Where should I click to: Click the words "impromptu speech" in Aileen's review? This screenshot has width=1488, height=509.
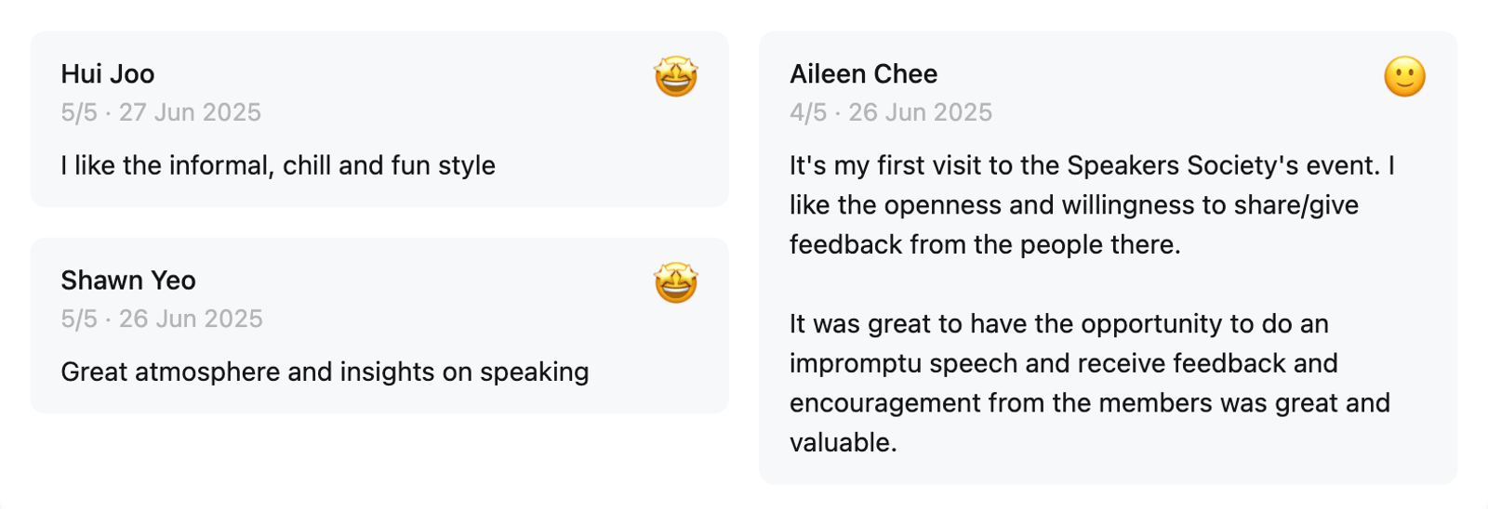coord(902,363)
